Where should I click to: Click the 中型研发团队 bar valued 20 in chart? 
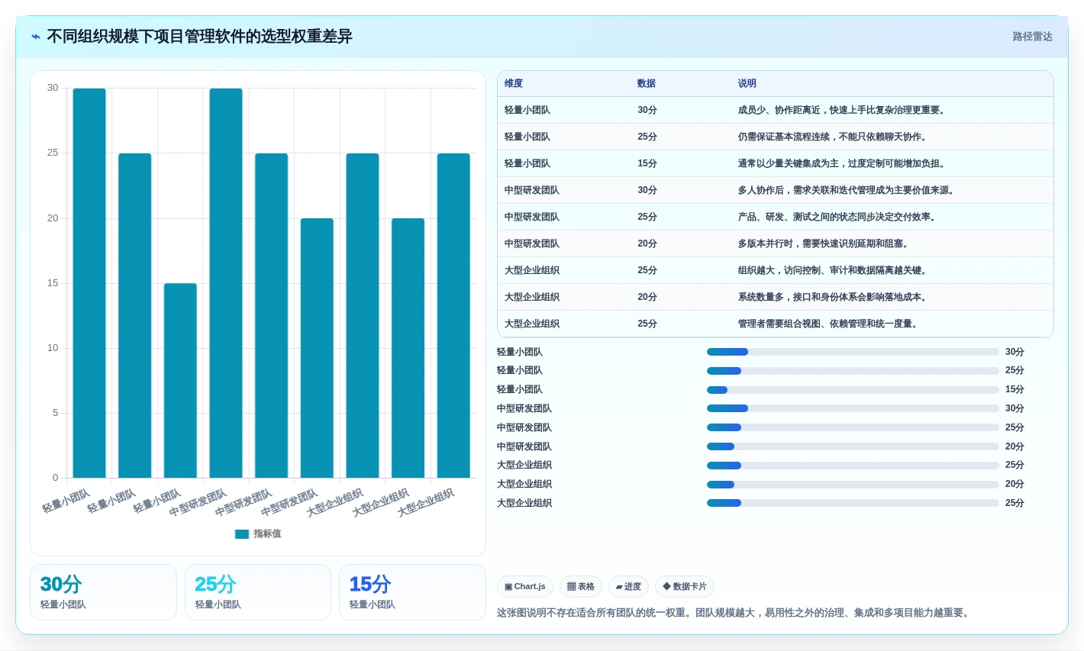click(317, 348)
